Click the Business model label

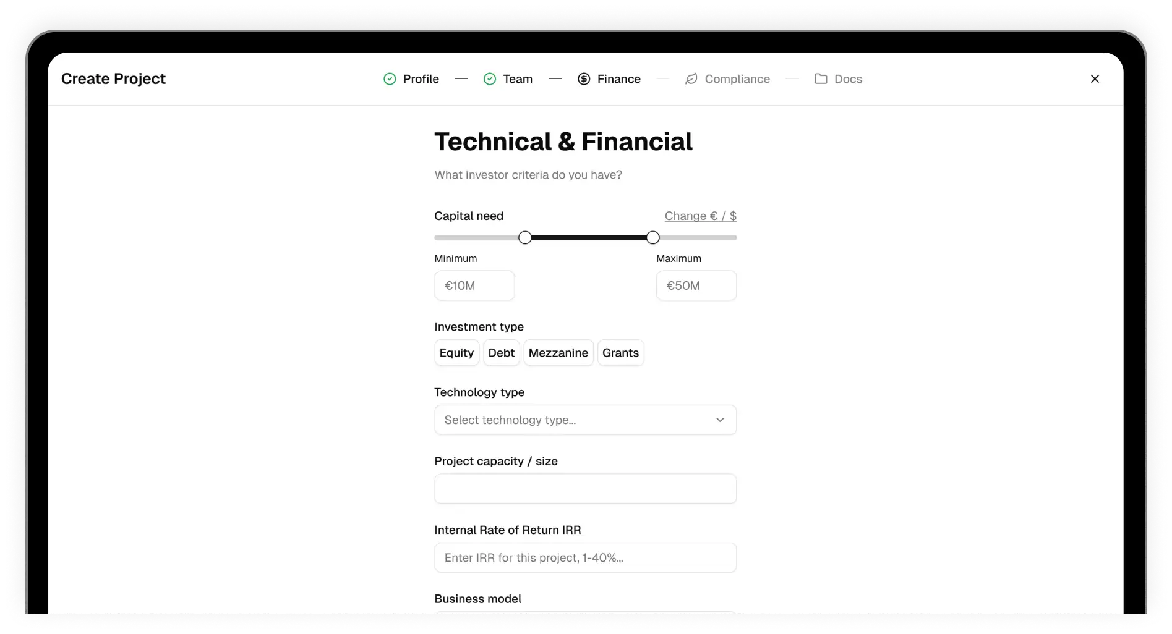point(477,599)
